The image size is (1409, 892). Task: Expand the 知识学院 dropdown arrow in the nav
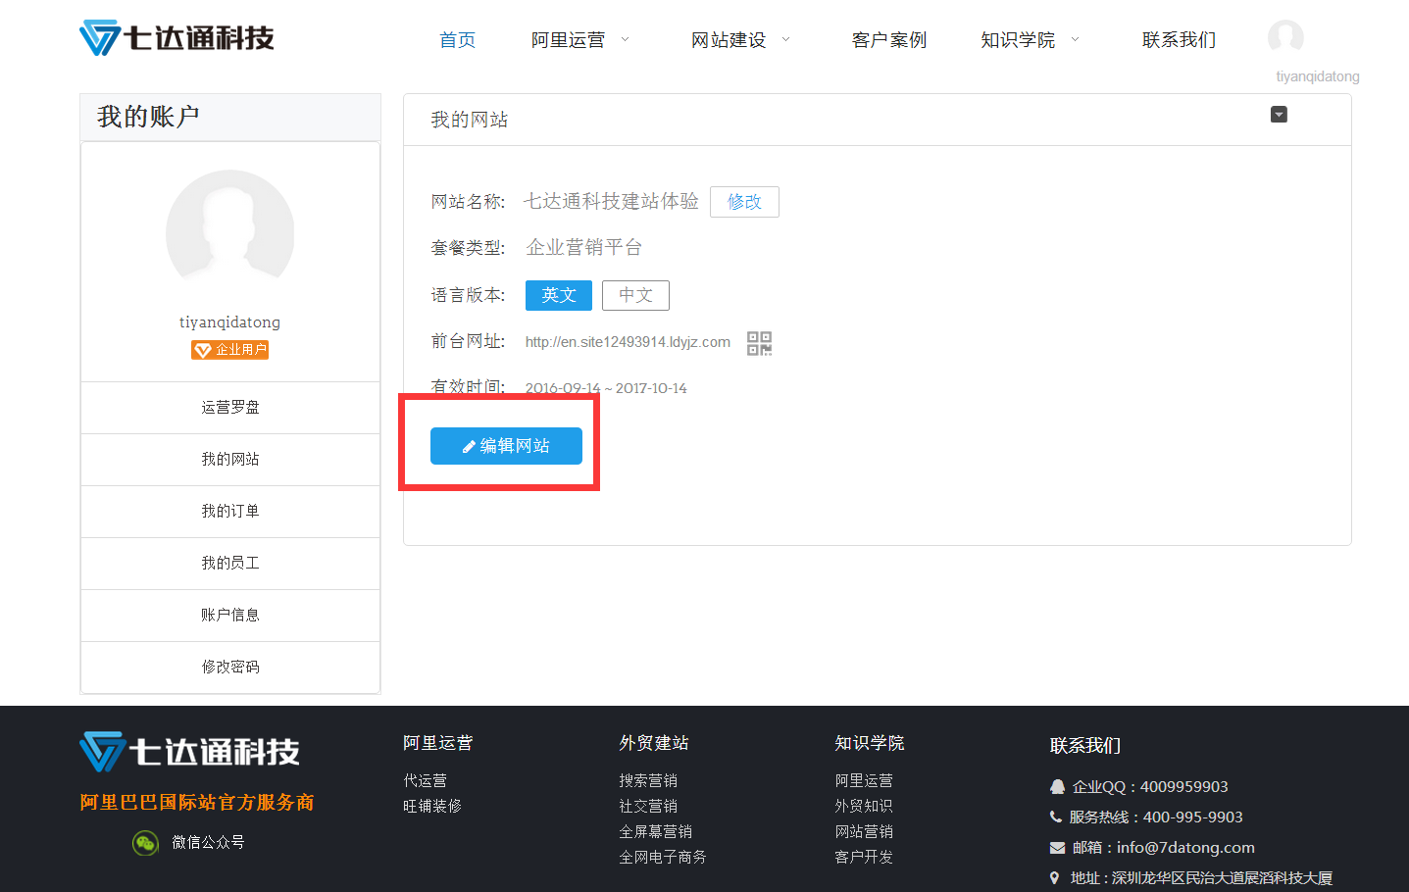1076,40
